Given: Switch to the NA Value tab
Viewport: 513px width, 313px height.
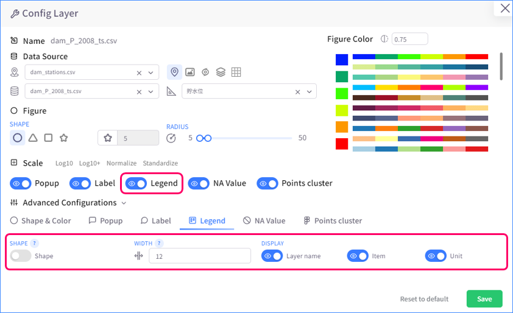Looking at the screenshot, I should [x=264, y=221].
